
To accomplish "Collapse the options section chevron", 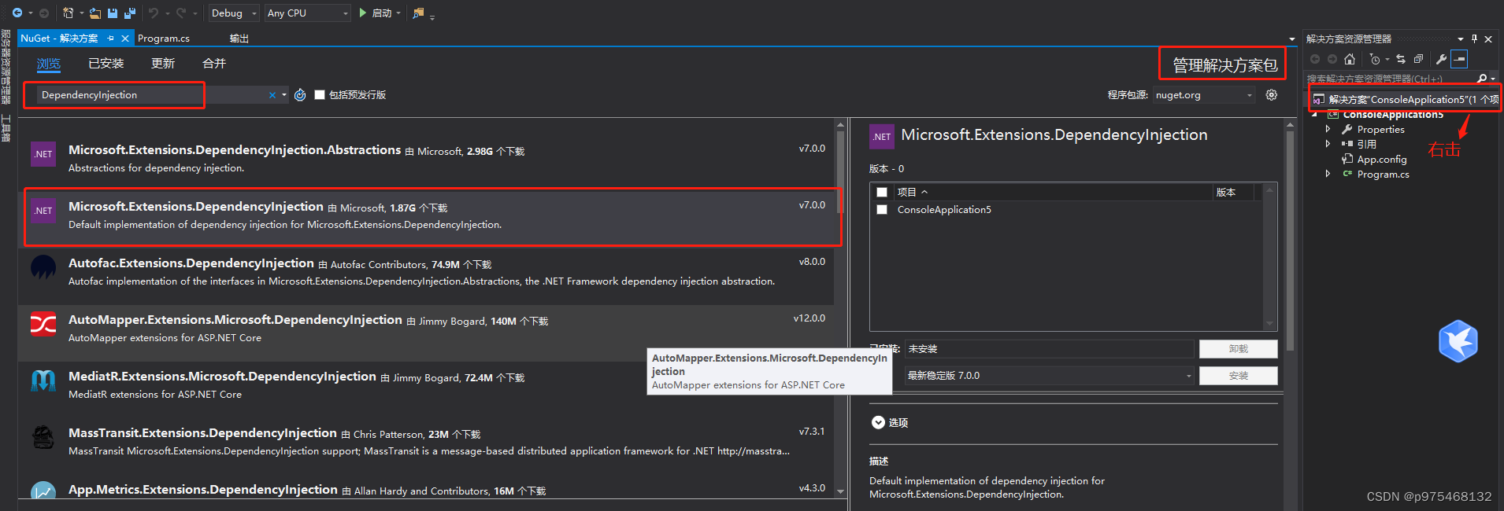I will pyautogui.click(x=878, y=422).
